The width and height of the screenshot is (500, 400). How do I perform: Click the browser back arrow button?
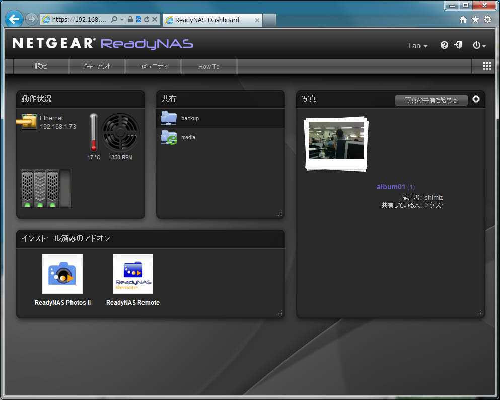coord(14,20)
